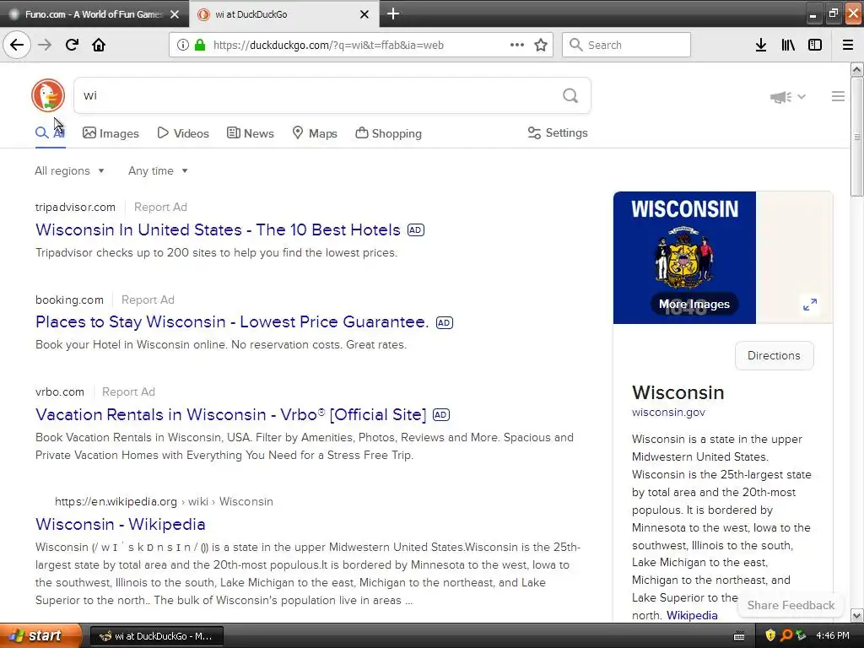Image resolution: width=864 pixels, height=648 pixels.
Task: Report the vrbo.com ad
Action: tap(128, 391)
